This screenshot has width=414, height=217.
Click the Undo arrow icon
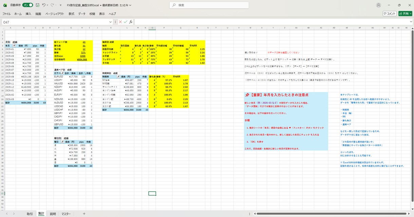click(43, 5)
